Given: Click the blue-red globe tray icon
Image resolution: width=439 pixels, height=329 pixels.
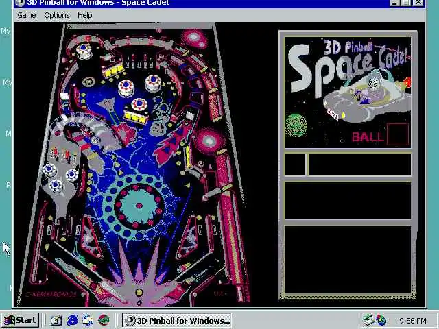Looking at the screenshot, I should coord(381,320).
